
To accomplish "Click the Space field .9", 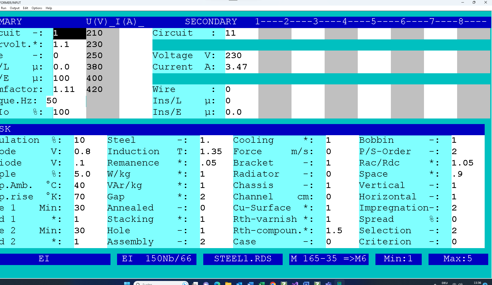I will pos(468,174).
